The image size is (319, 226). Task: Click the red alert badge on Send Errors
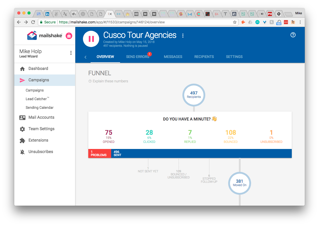(x=150, y=54)
